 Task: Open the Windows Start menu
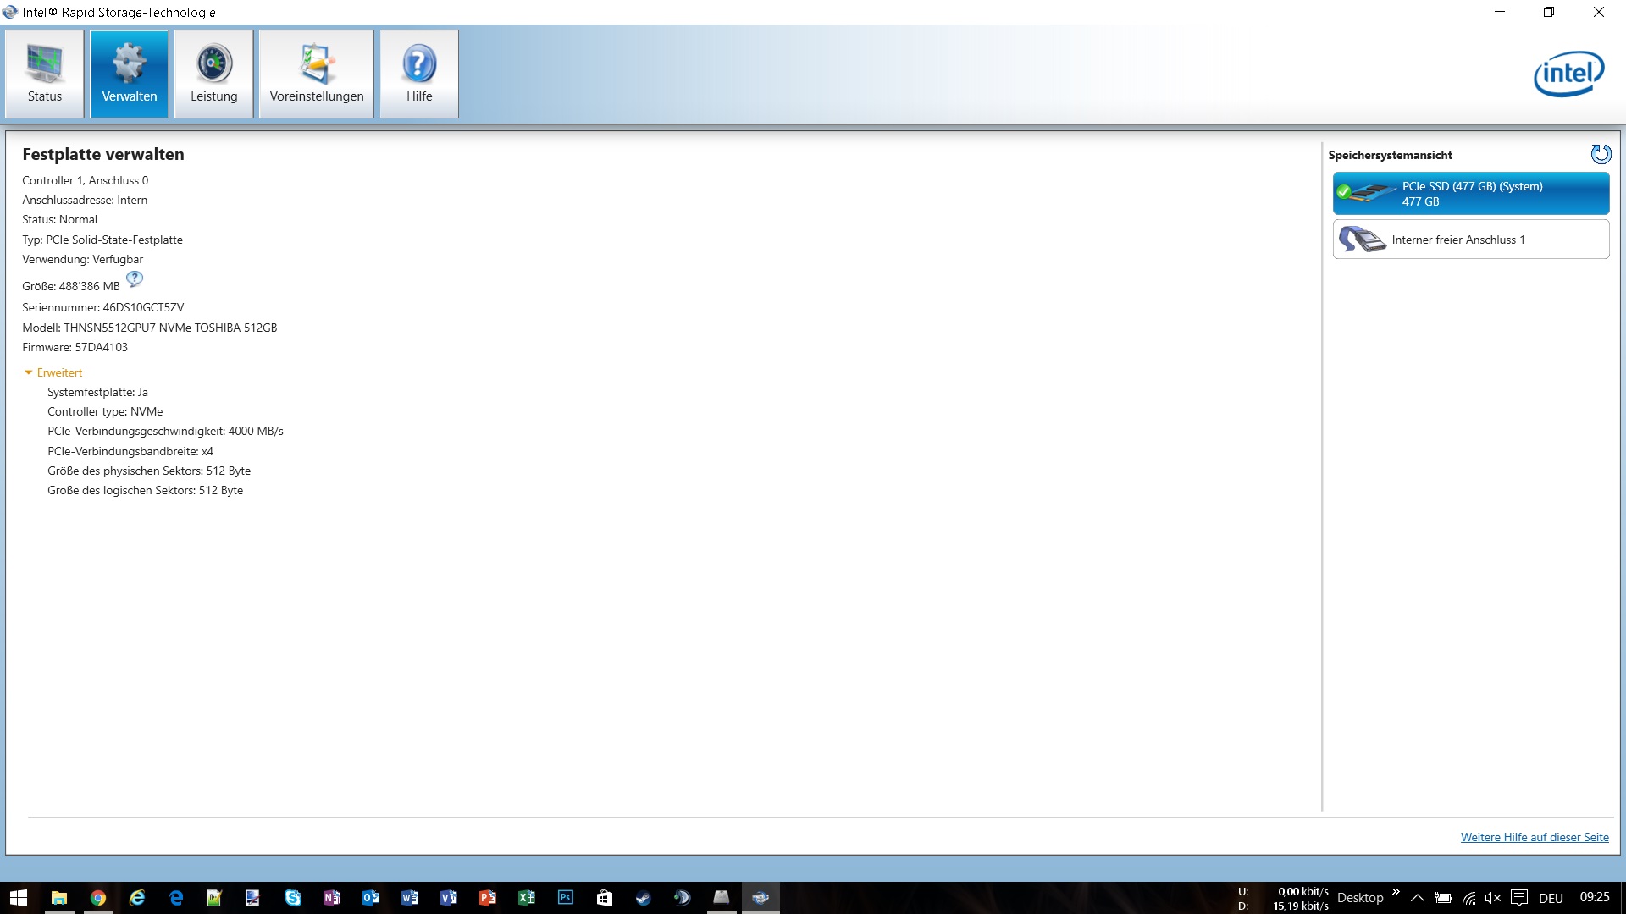point(19,898)
